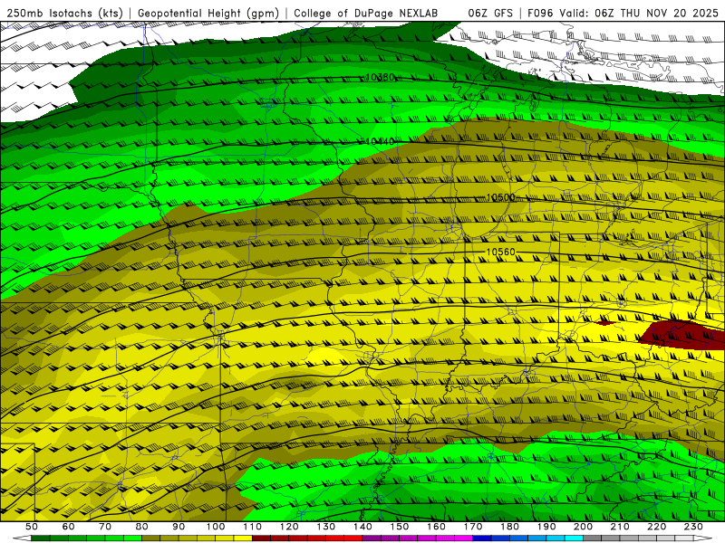This screenshot has height=543, width=725.
Task: Select the '06Z GFS' model run label
Action: click(x=490, y=13)
